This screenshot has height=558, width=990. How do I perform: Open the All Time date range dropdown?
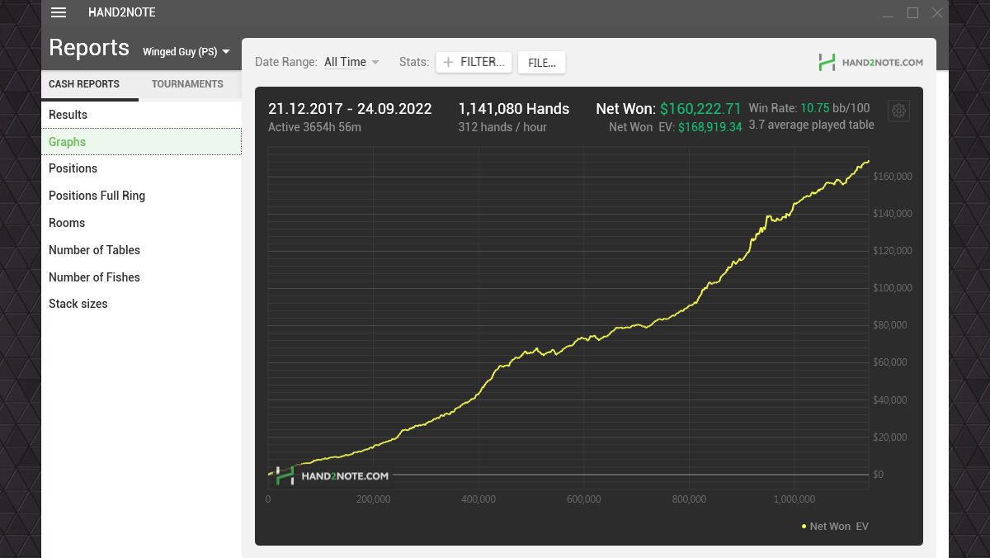pyautogui.click(x=351, y=62)
